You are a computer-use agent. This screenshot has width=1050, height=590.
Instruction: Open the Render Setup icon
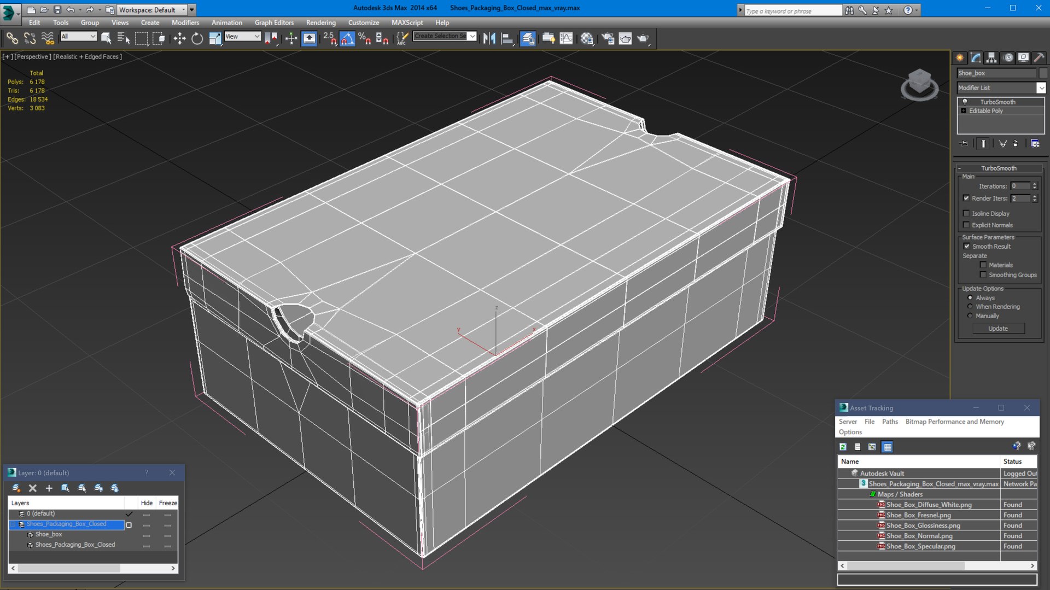pos(608,38)
